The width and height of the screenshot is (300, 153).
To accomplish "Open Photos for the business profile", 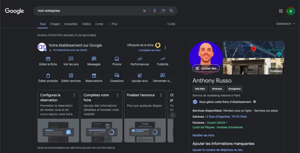I will pyautogui.click(x=117, y=62).
